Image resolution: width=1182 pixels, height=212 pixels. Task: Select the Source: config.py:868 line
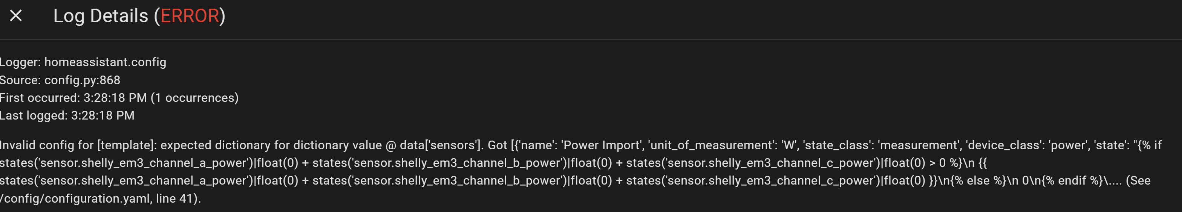60,80
